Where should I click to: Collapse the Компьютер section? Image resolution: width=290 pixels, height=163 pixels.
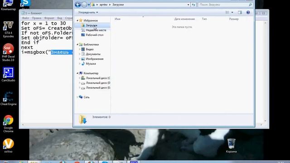coord(77,73)
